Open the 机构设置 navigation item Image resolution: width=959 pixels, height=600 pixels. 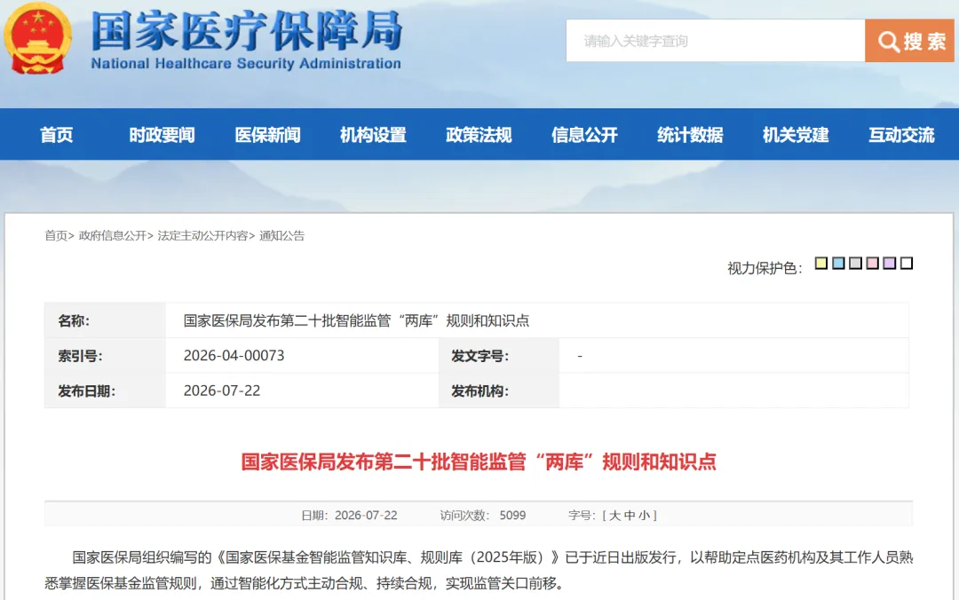[x=373, y=135]
